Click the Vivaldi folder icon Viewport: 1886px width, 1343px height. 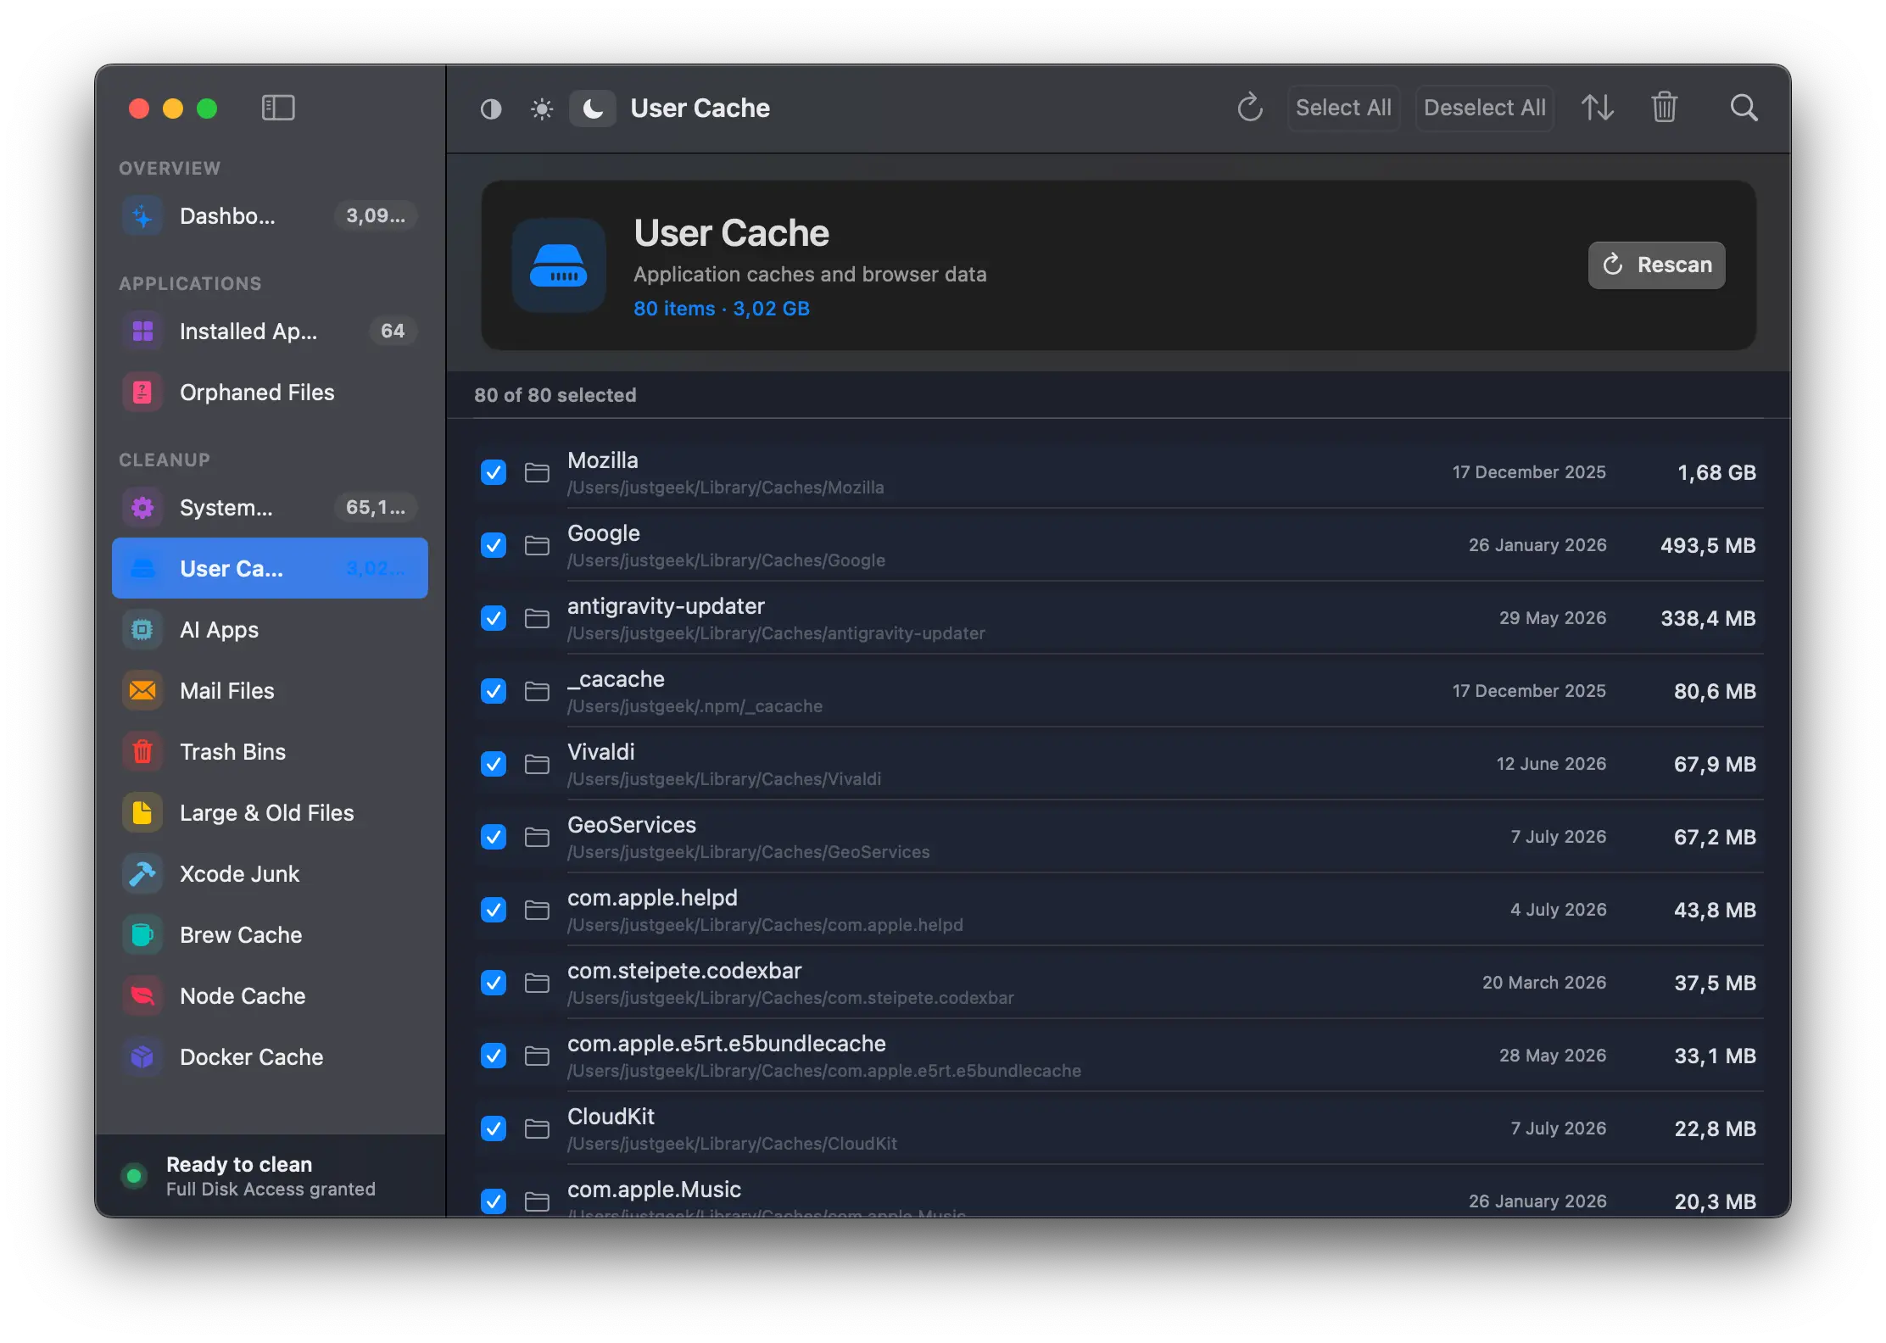click(537, 764)
